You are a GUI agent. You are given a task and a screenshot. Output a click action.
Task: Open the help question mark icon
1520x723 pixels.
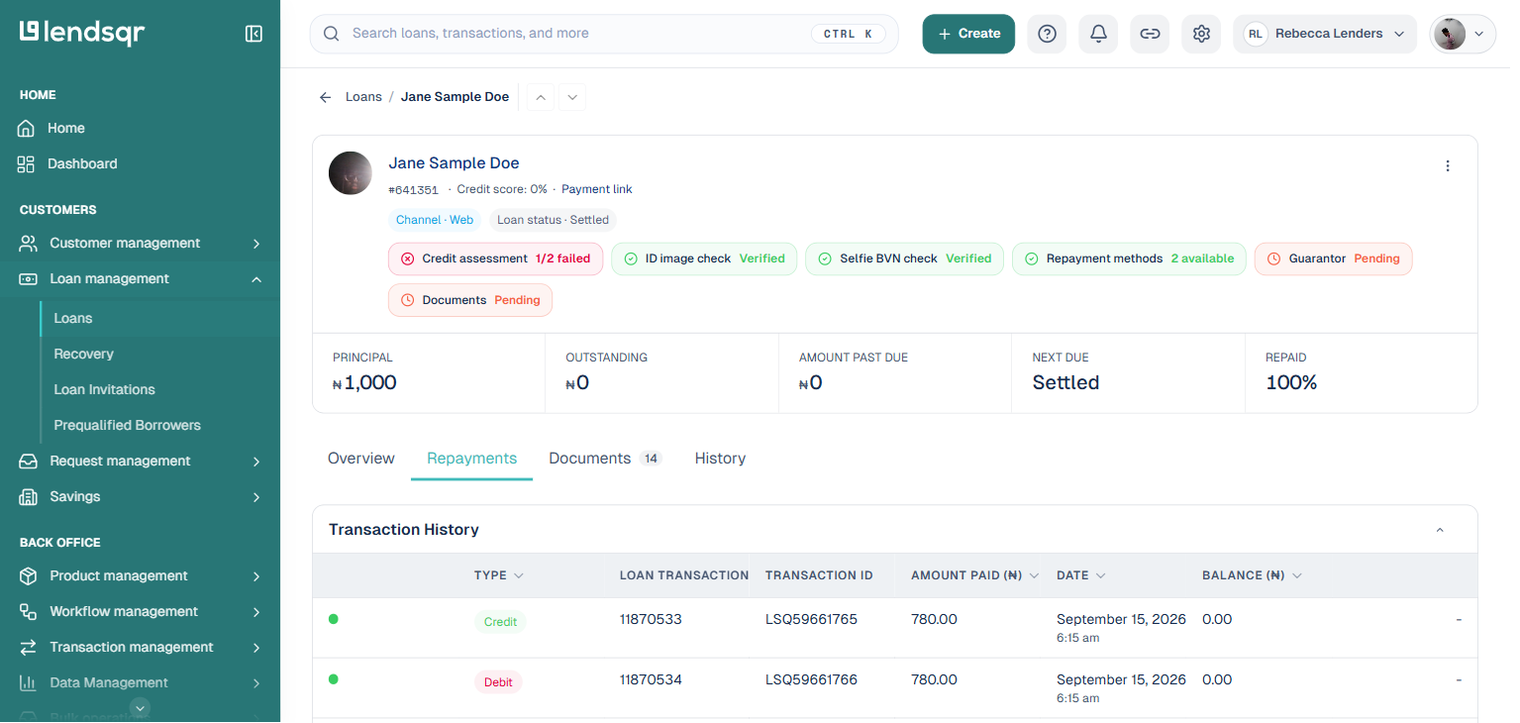[x=1047, y=34]
